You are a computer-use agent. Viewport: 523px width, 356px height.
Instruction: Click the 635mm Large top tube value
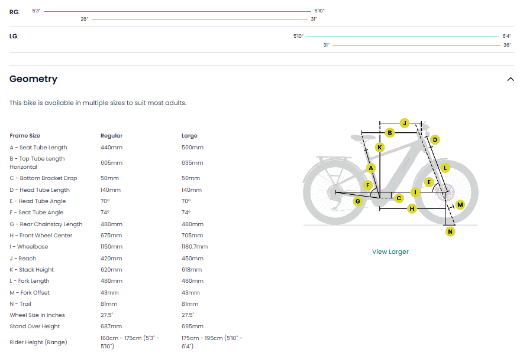click(x=192, y=163)
